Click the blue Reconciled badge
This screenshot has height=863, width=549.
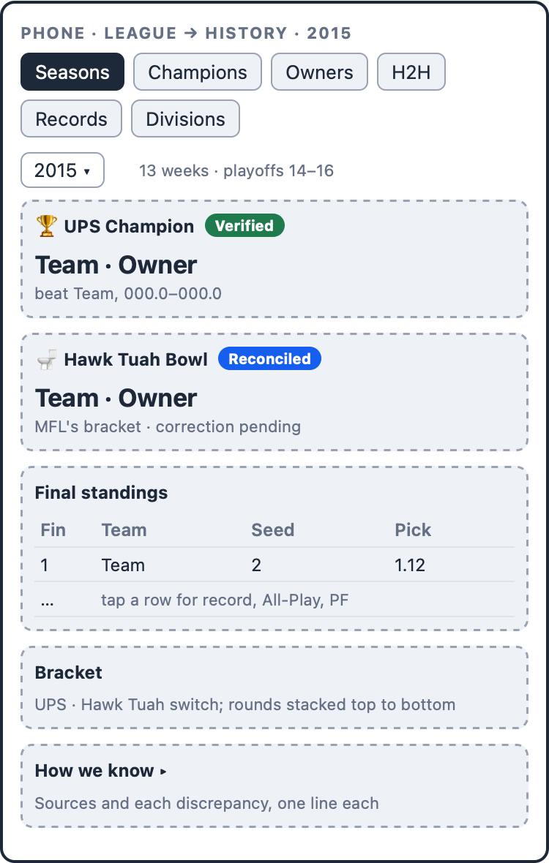(270, 358)
